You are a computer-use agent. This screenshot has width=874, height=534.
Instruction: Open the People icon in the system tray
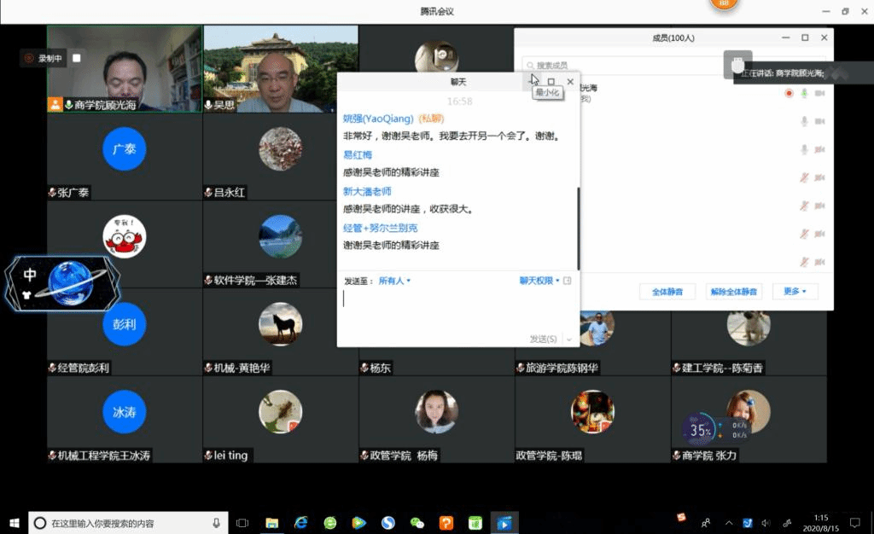click(x=706, y=523)
